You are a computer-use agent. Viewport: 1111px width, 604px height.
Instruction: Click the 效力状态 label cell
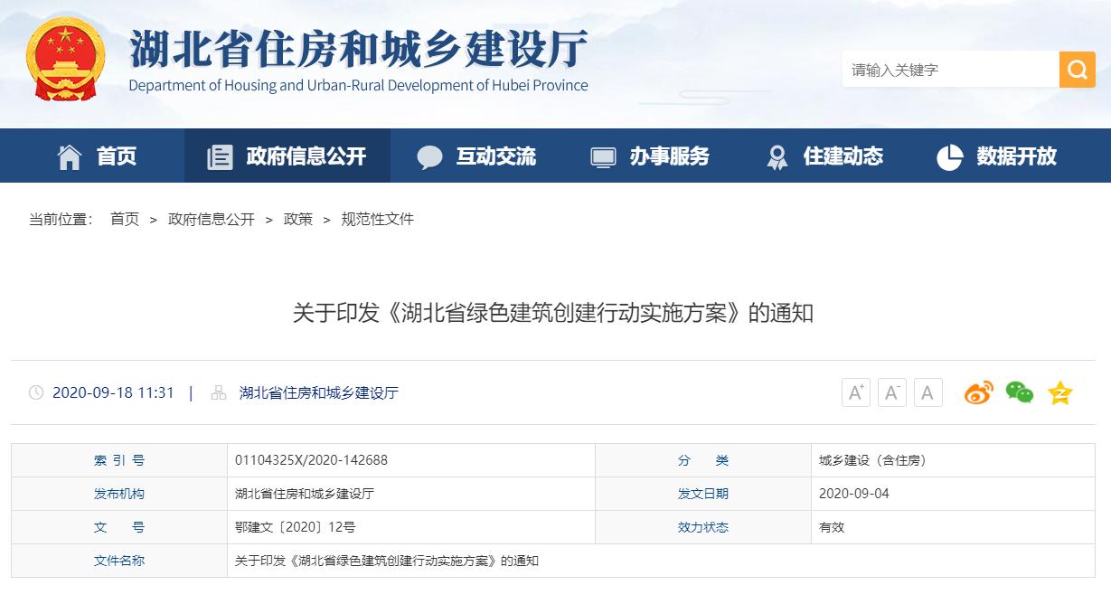click(703, 527)
